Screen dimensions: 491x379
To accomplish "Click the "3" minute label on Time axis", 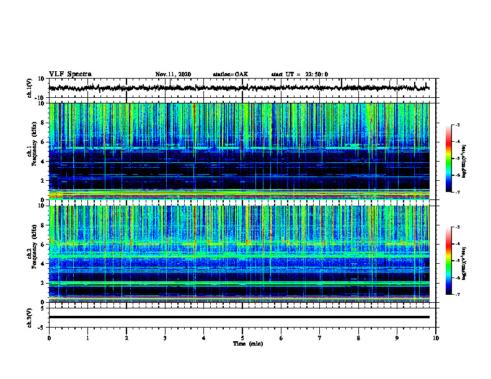I will click(165, 338).
